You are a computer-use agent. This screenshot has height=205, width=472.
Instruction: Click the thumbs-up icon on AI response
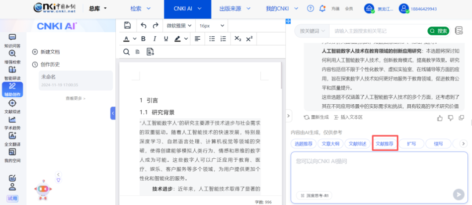[440, 118]
